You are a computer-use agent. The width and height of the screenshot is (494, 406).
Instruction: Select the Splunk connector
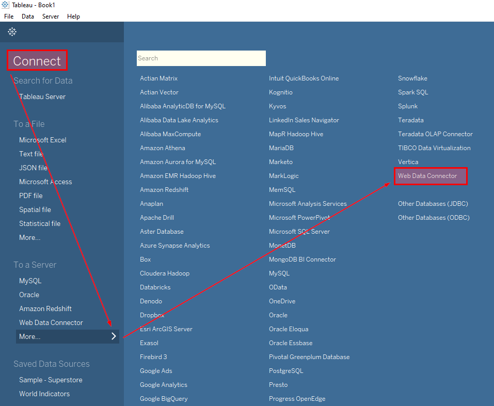pyautogui.click(x=408, y=106)
